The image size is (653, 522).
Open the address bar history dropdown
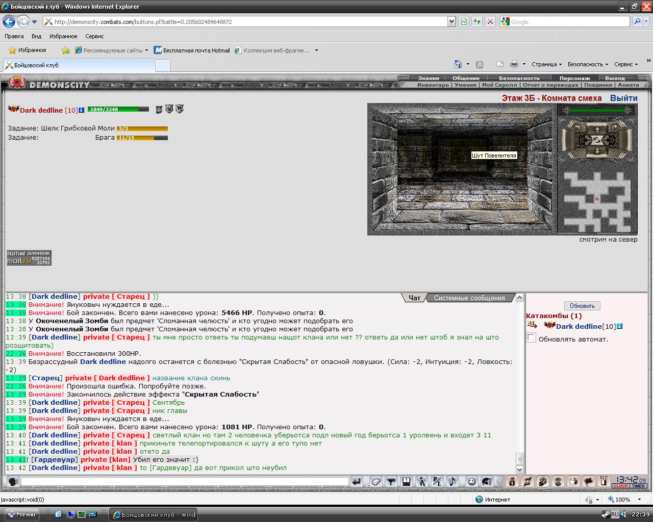click(451, 21)
